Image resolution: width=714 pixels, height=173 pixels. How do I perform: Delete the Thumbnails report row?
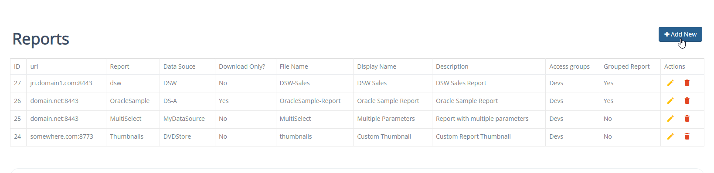(687, 136)
